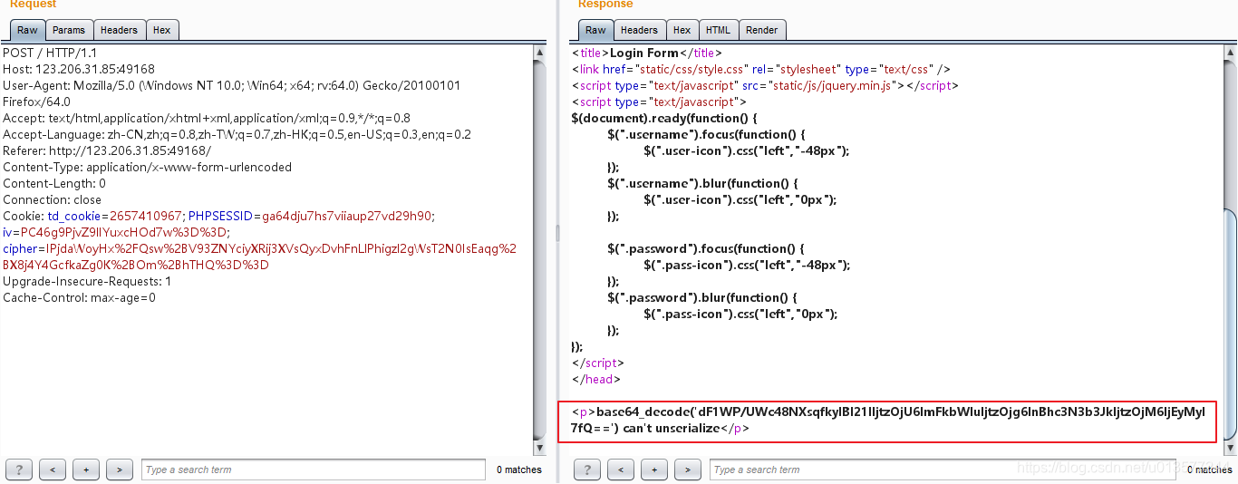The width and height of the screenshot is (1238, 484).
Task: Select the Raw tab in the Response panel
Action: pyautogui.click(x=595, y=30)
